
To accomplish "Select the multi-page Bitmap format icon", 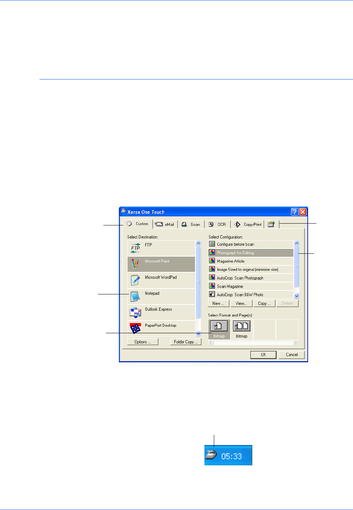I will 242,326.
